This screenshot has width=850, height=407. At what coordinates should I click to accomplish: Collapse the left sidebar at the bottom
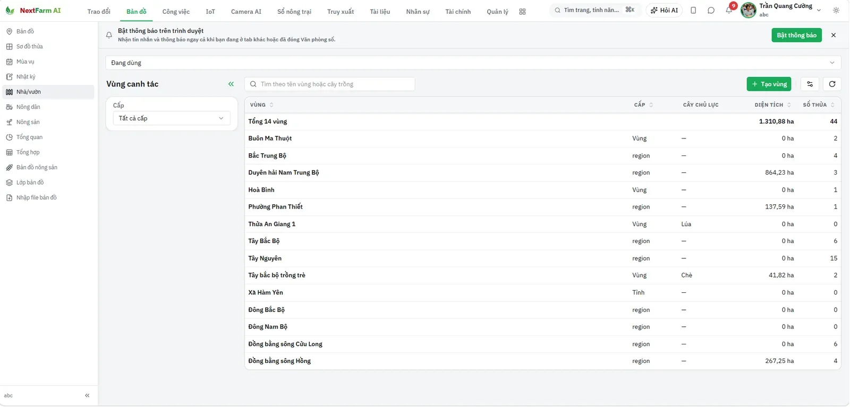[x=87, y=395]
